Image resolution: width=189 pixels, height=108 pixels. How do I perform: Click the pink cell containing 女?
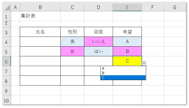(72, 51)
